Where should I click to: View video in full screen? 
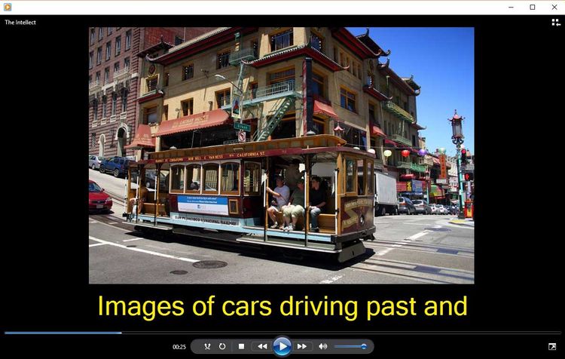tap(554, 347)
